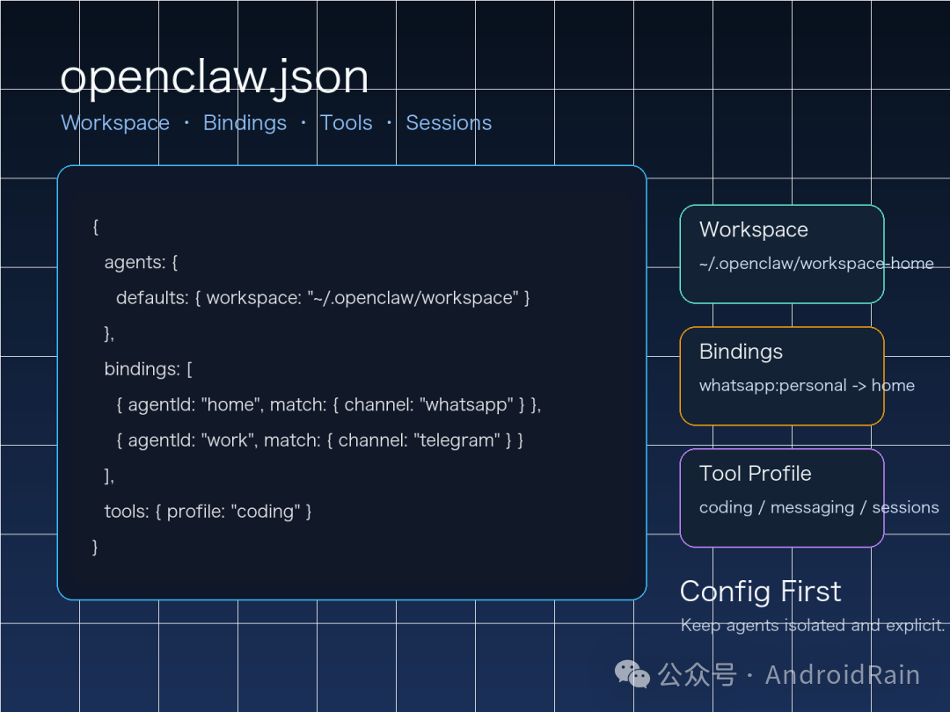
Task: Click the workspace path ~/.openclaw/workspace-home
Action: click(x=815, y=264)
